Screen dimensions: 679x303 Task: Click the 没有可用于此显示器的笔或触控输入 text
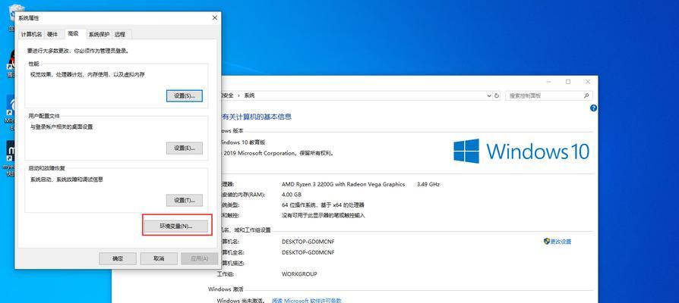[323, 215]
